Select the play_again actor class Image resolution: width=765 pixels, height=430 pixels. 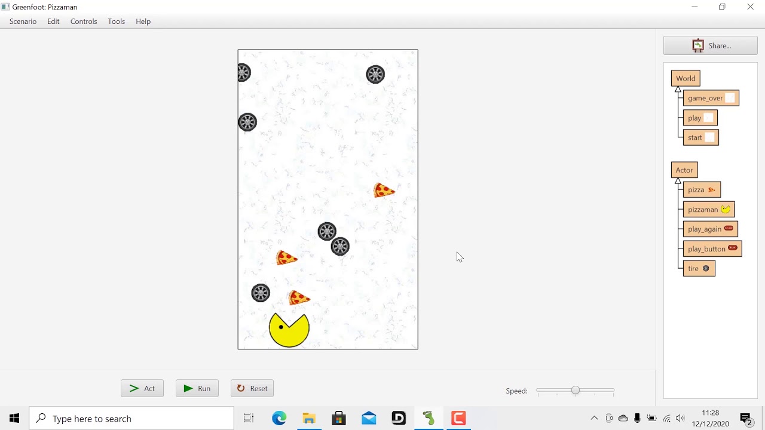click(x=711, y=229)
